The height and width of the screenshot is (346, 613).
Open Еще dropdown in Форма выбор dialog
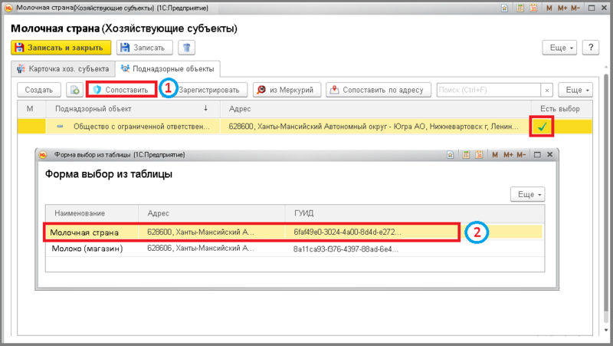pos(527,195)
